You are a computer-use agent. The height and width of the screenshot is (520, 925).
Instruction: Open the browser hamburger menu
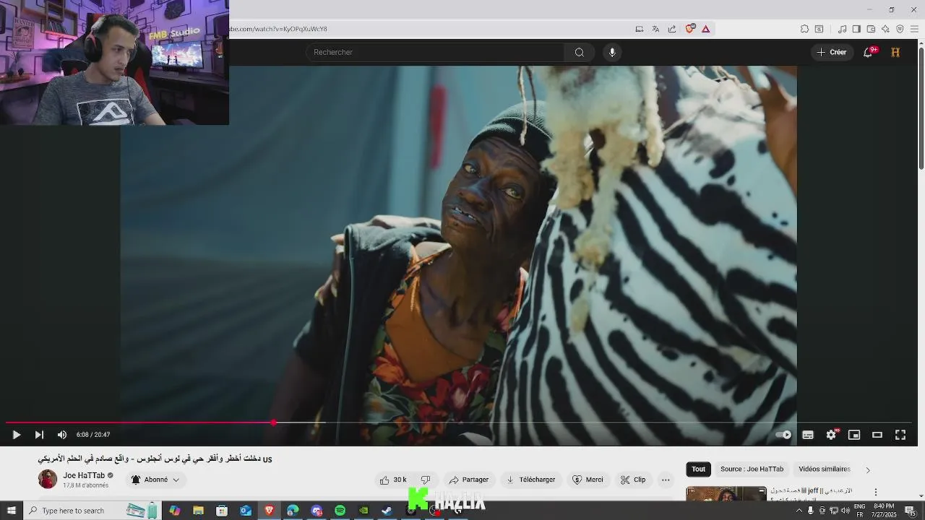[914, 29]
